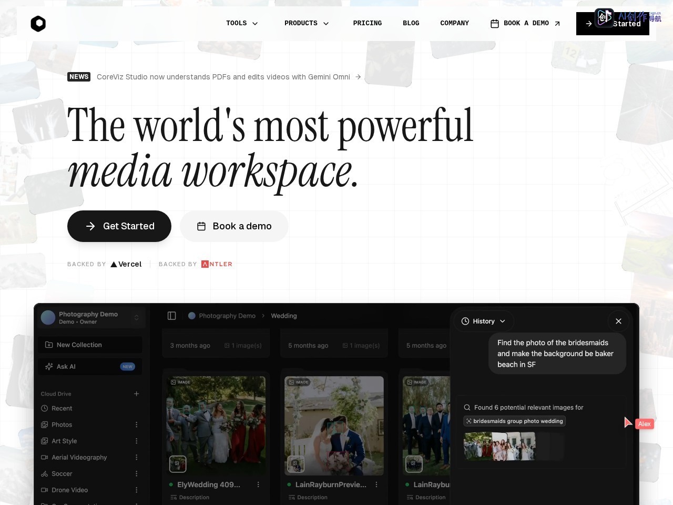Add a new Cloud Drive item
This screenshot has width=673, height=505.
point(136,393)
